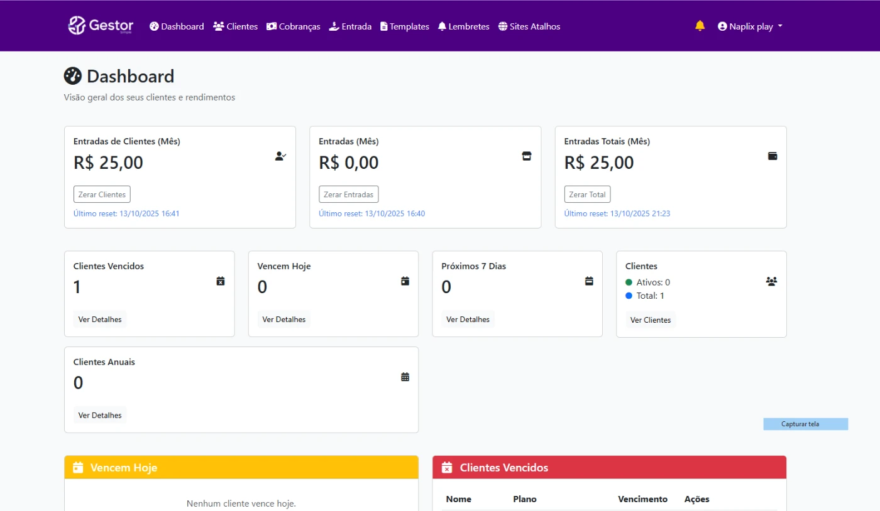Screen dimensions: 880x511
Task: Open the Clientes menu item
Action: (x=236, y=26)
